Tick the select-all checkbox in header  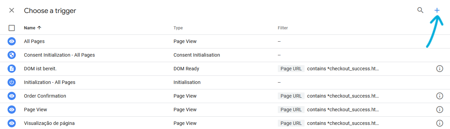(12, 28)
